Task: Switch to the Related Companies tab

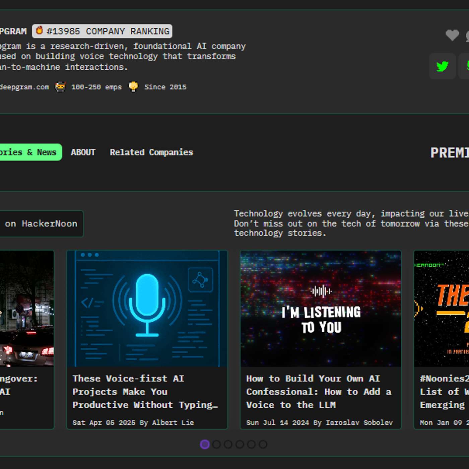Action: point(151,152)
